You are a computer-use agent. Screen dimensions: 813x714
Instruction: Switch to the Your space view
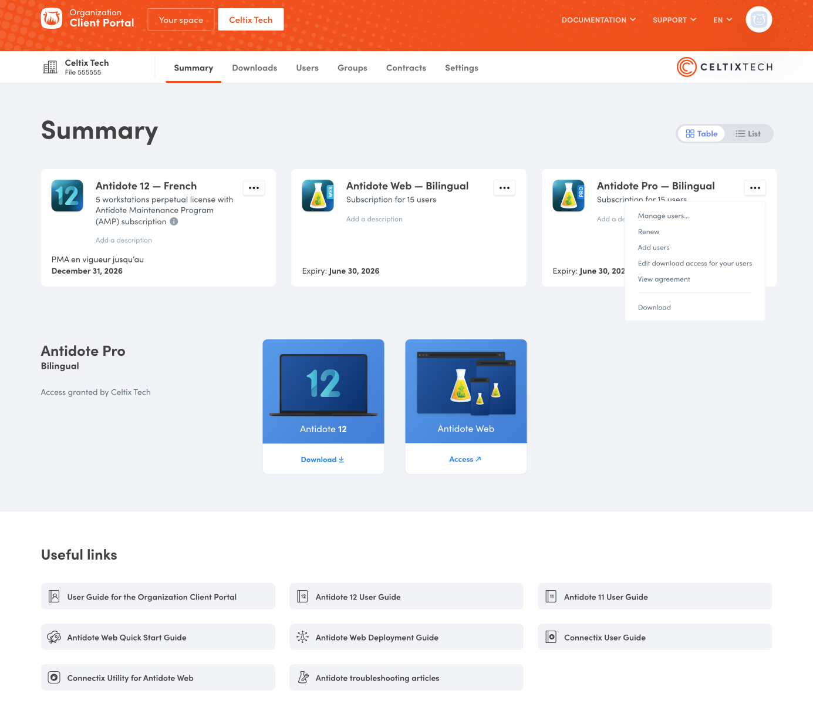point(181,20)
